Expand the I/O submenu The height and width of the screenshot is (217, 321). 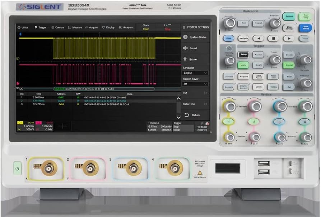(x=195, y=93)
